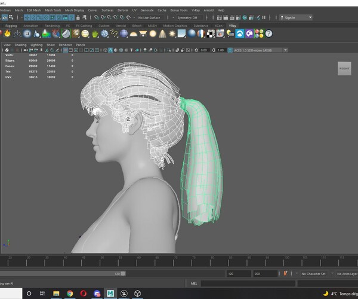
Task: Open the Mesh Tools menu
Action: (x=53, y=10)
